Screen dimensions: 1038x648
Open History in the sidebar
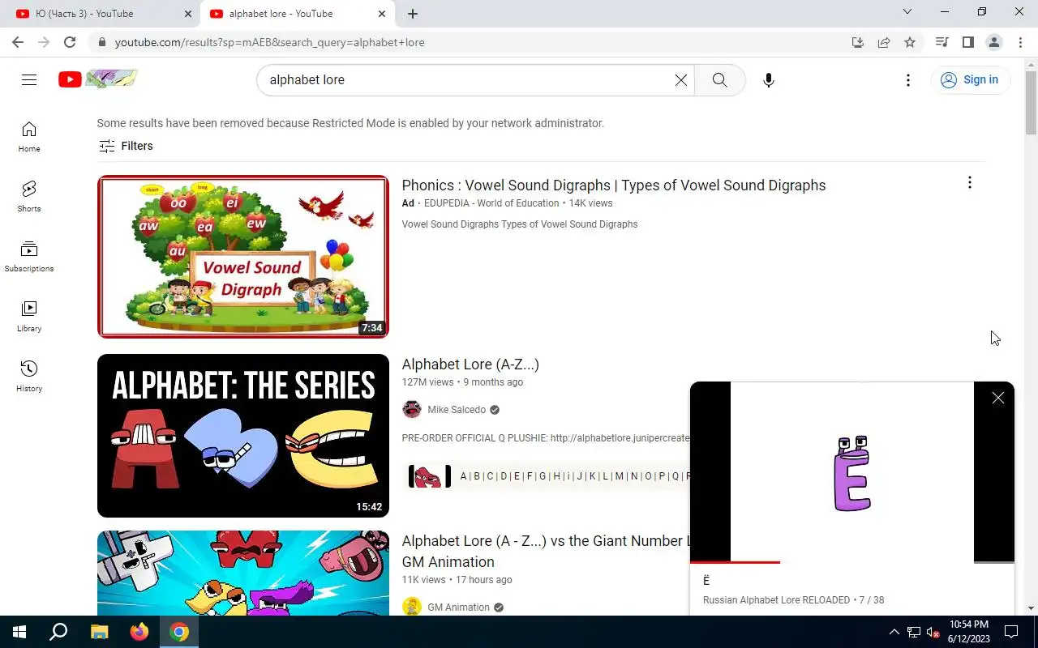[29, 377]
